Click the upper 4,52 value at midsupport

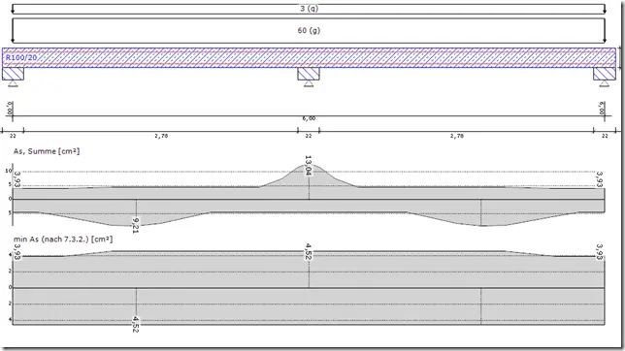click(308, 251)
